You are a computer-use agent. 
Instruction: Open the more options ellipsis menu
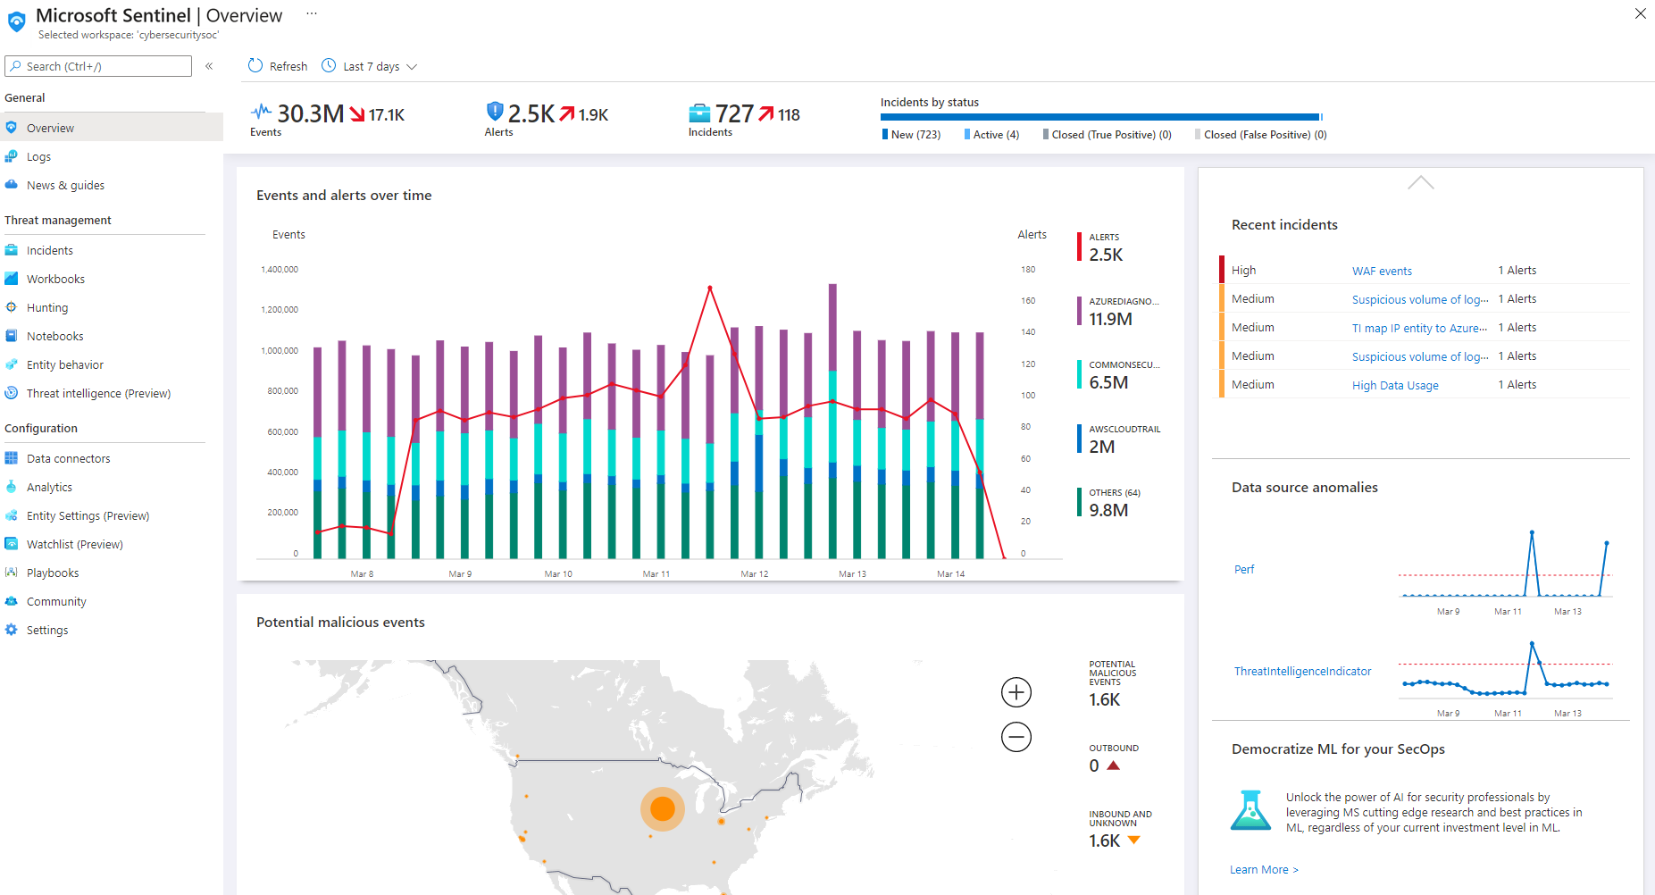[x=312, y=13]
